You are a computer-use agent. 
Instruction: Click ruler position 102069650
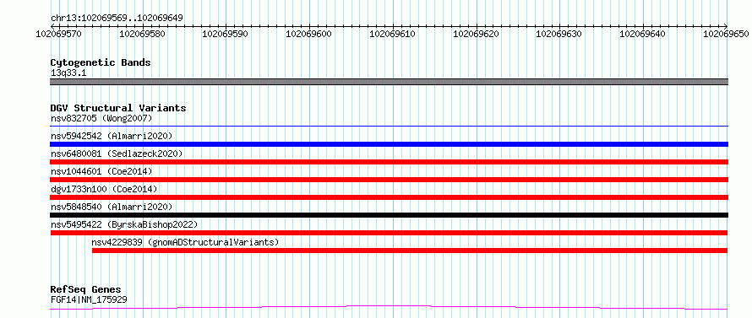click(x=727, y=34)
